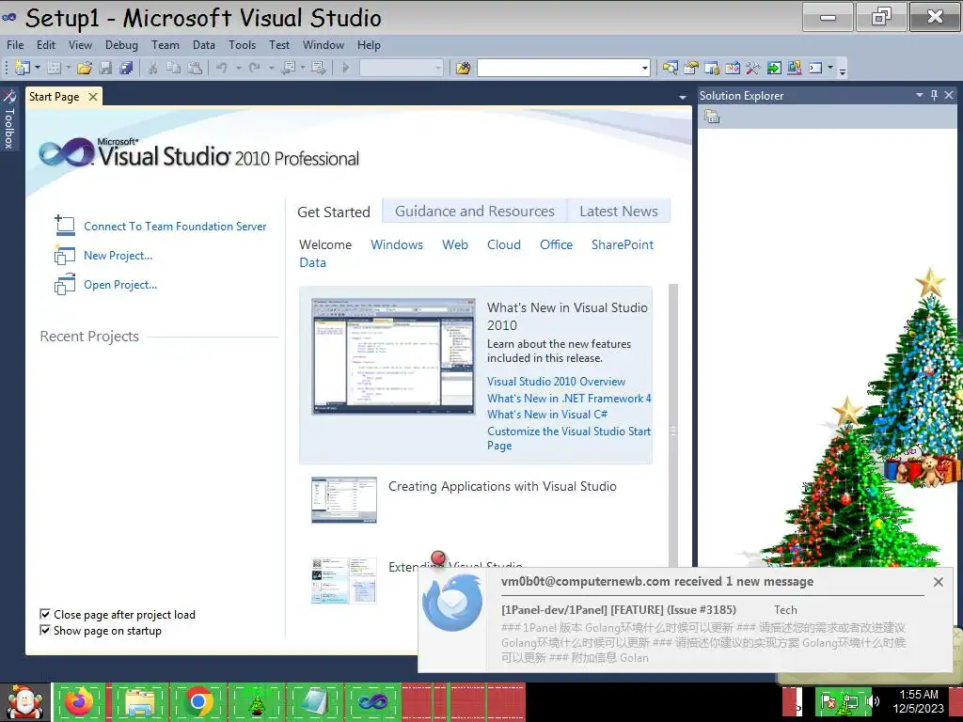
Task: Click the Visual Studio taskbar icon
Action: 372,701
